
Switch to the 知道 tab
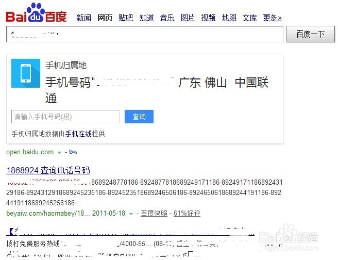[x=146, y=18]
